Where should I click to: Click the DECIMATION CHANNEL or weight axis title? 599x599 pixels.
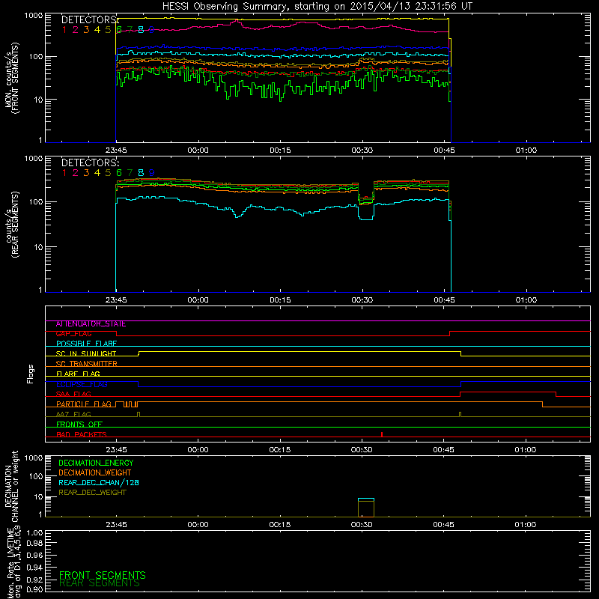point(12,486)
